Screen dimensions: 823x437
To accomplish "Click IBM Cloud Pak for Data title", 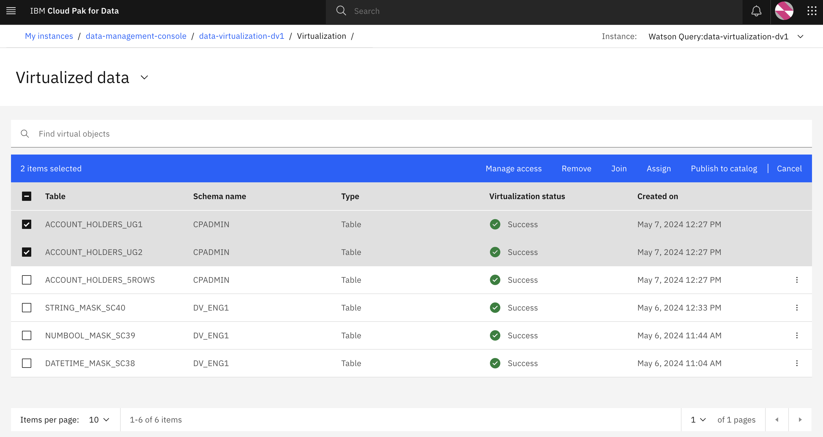I will click(74, 11).
